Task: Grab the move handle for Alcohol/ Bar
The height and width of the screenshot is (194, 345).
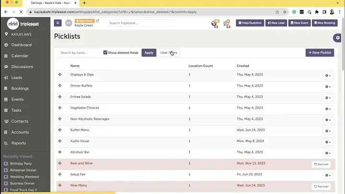Action: (x=60, y=152)
